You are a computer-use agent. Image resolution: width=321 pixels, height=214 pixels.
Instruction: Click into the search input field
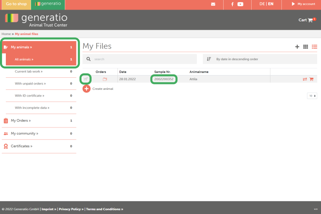point(140,59)
